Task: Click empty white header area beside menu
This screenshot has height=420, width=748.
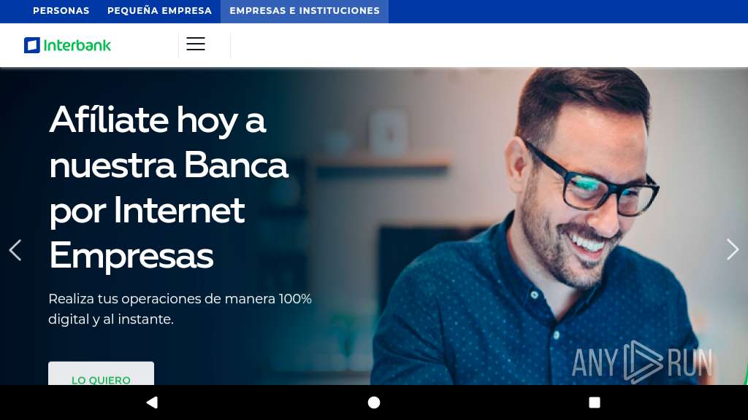Action: (486, 45)
